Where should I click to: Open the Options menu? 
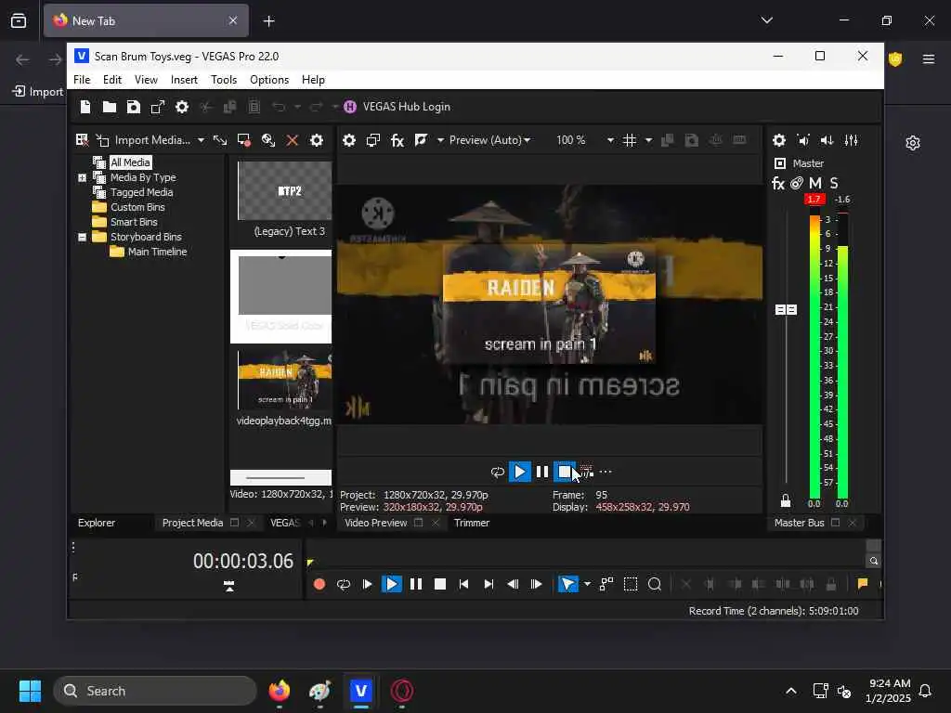[x=269, y=80]
